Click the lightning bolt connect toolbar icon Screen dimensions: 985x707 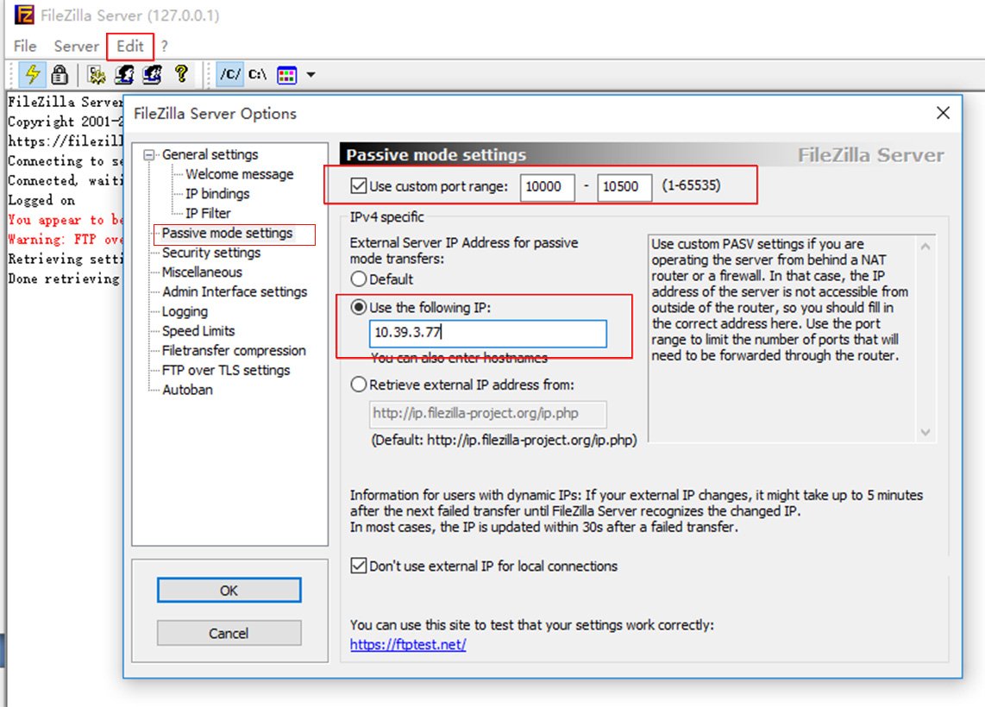[31, 75]
